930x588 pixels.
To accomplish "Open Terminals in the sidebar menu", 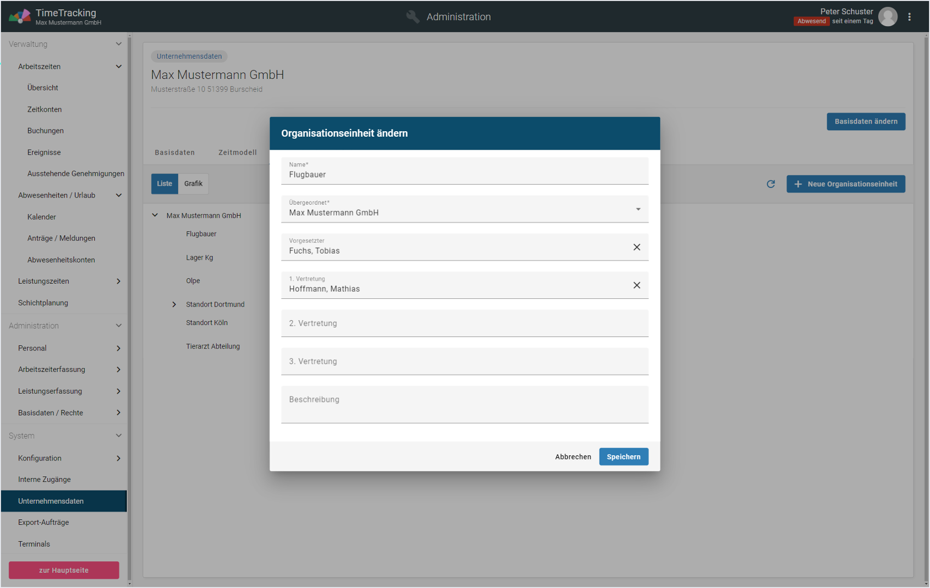I will tap(34, 544).
